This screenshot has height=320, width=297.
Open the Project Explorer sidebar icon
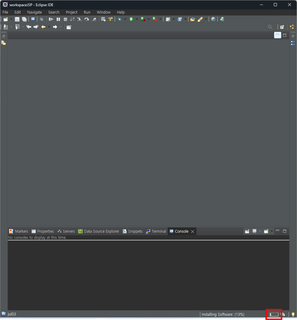pos(3,43)
